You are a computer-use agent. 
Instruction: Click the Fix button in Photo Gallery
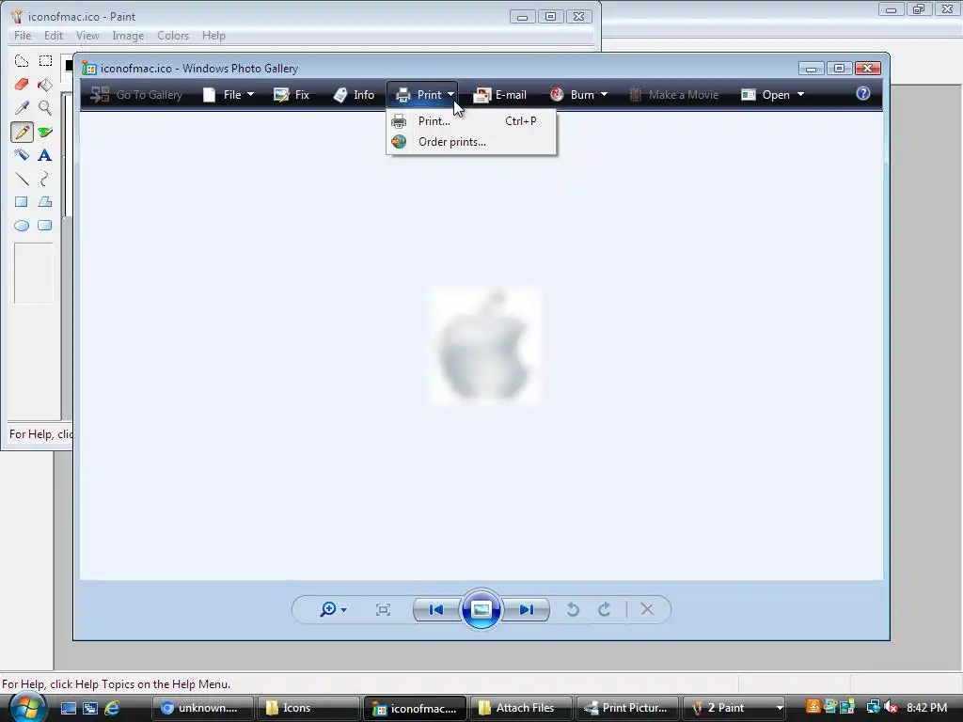pos(292,95)
